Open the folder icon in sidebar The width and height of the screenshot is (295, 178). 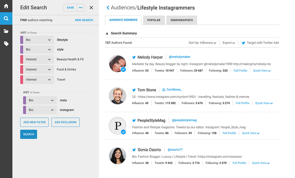coord(6,31)
